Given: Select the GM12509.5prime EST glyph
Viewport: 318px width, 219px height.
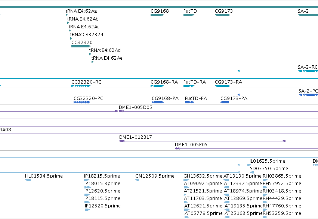Looking at the screenshot, I should [x=137, y=180].
